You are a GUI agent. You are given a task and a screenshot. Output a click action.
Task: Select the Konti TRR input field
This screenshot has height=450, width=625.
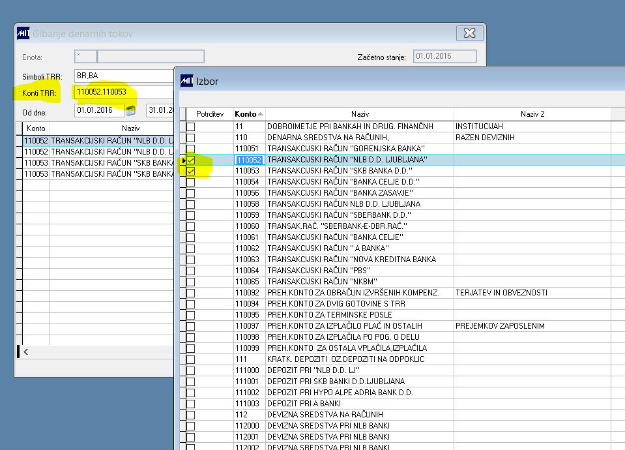click(x=124, y=92)
